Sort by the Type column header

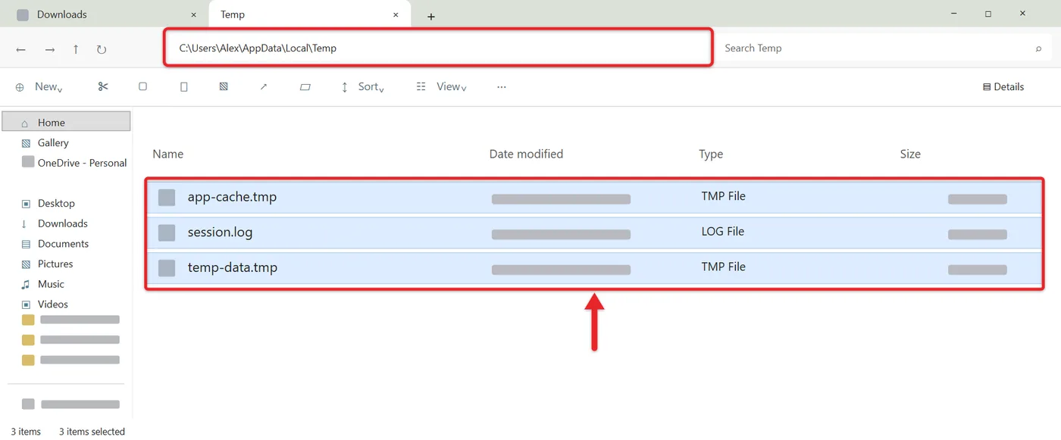tap(711, 154)
